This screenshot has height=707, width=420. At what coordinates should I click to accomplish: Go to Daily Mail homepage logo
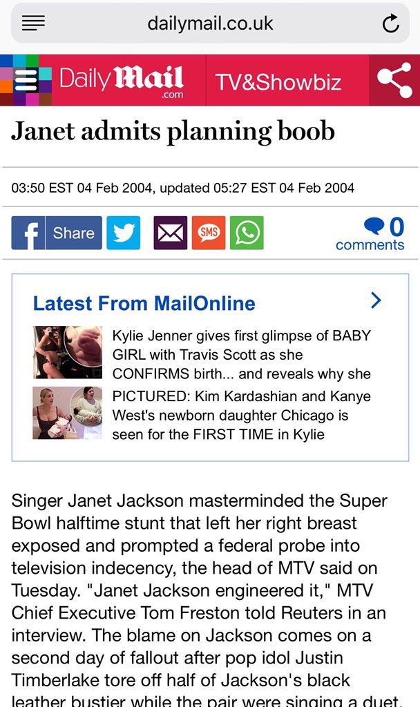122,81
